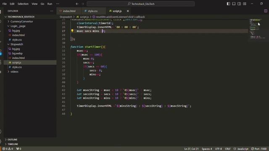Expand the OUTLINE section
This screenshot has height=151, width=269.
(x=12, y=140)
